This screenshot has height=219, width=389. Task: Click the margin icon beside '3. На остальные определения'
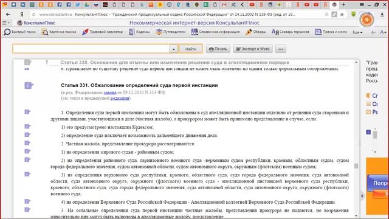coord(27,210)
